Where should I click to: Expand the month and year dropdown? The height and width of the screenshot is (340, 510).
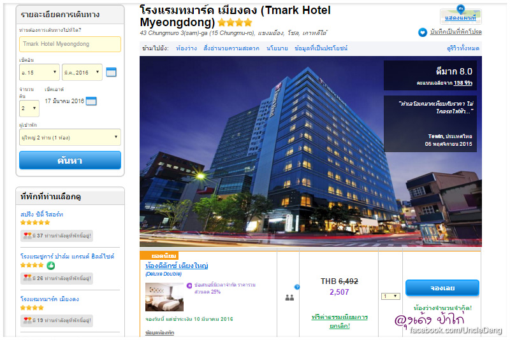coord(82,72)
